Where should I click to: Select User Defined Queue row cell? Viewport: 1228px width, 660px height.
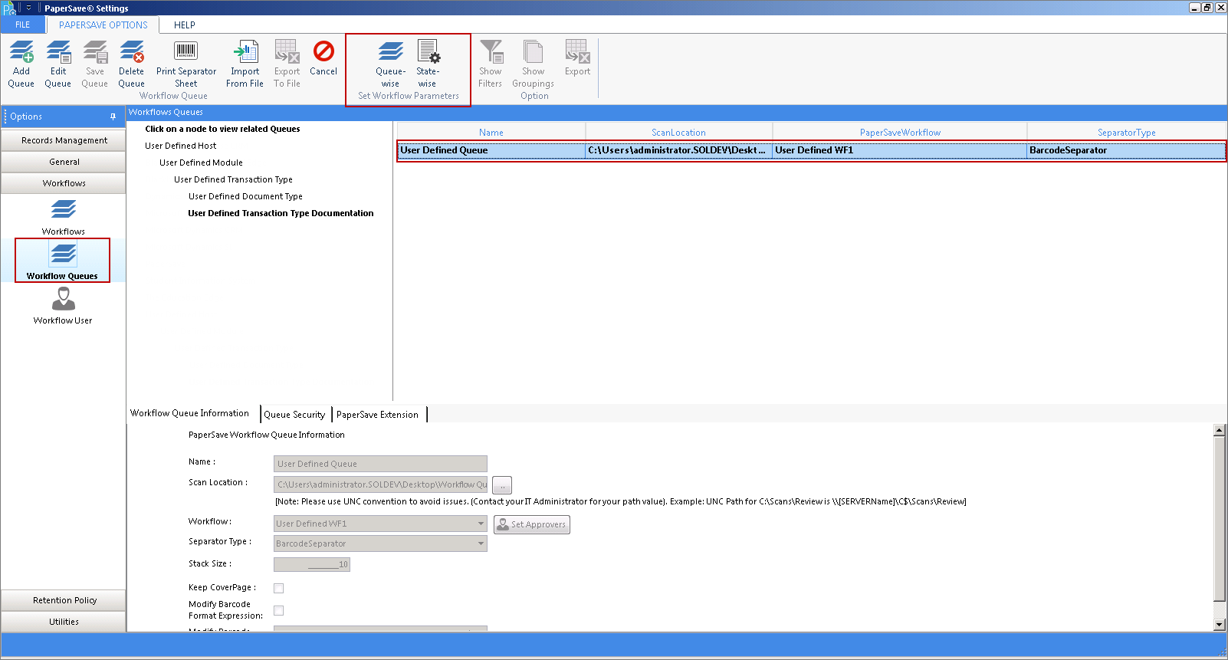(491, 150)
